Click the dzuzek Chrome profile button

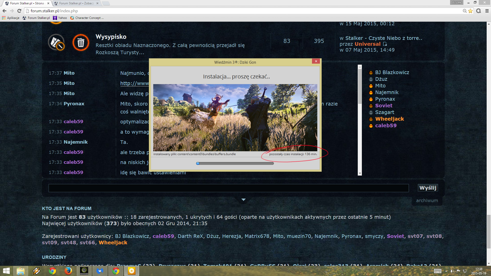point(456,2)
